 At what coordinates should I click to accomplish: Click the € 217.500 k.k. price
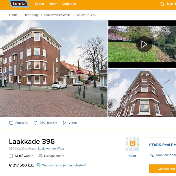click(x=21, y=165)
